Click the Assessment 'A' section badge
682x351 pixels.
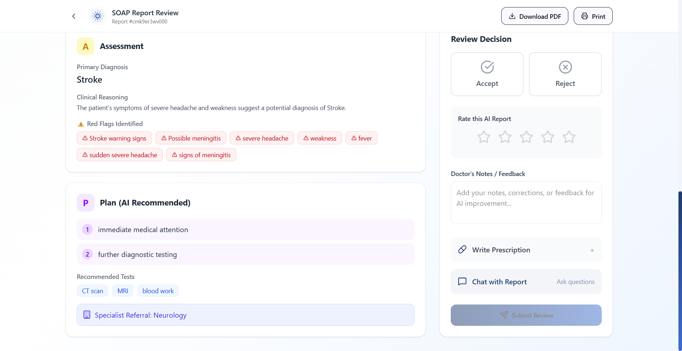click(86, 46)
